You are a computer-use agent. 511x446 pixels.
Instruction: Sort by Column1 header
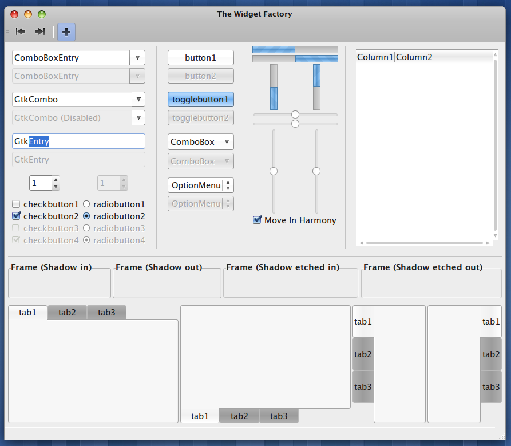(x=375, y=57)
